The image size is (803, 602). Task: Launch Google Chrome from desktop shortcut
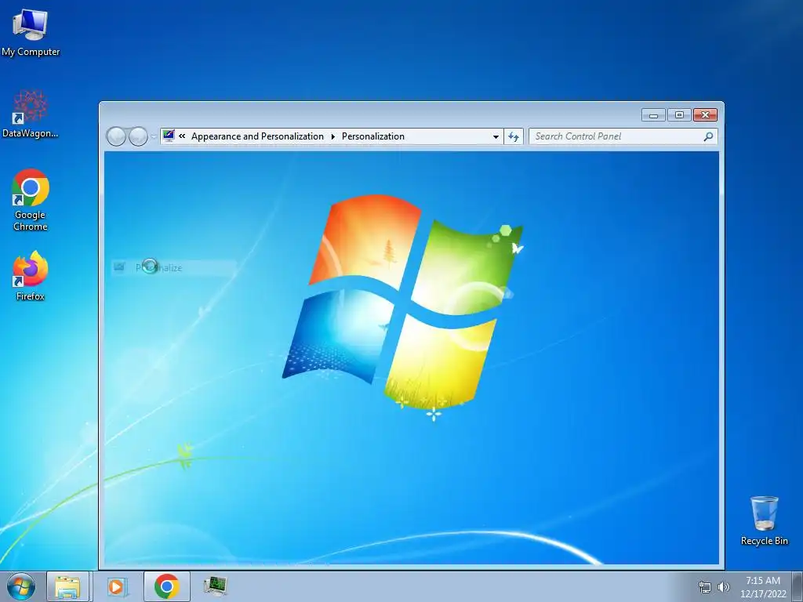click(x=31, y=200)
